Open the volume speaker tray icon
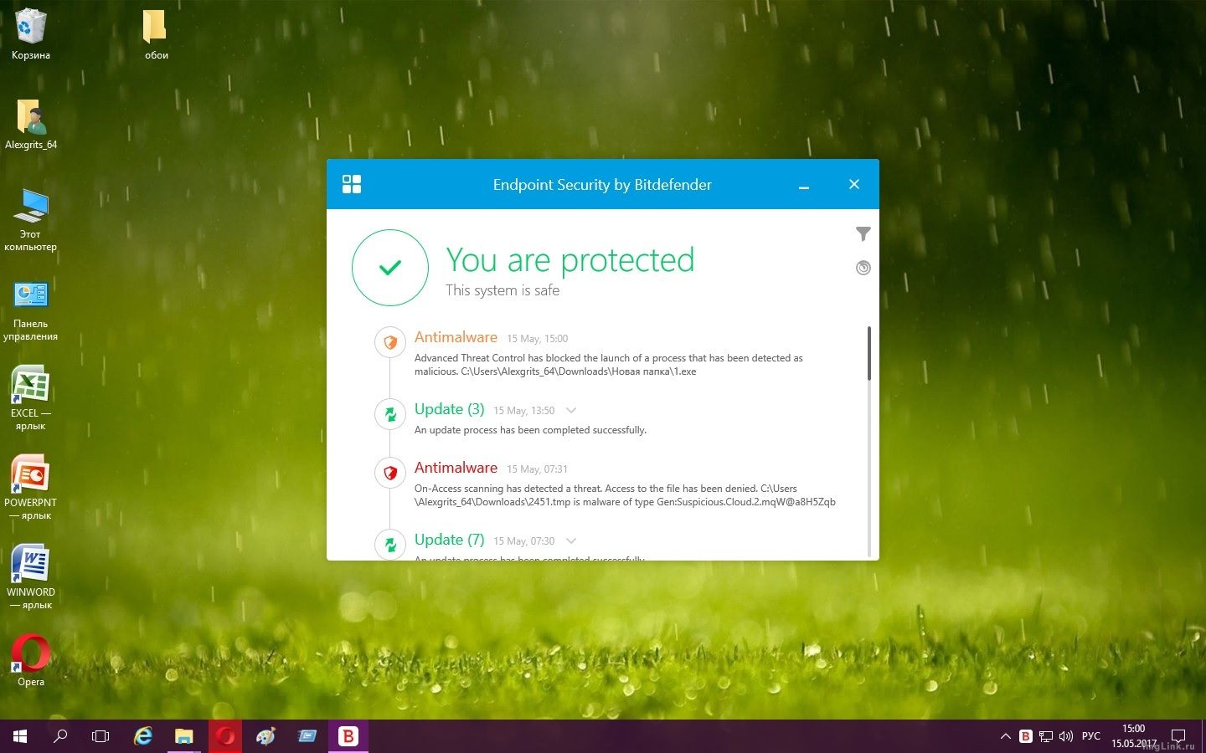The height and width of the screenshot is (753, 1206). click(1066, 736)
